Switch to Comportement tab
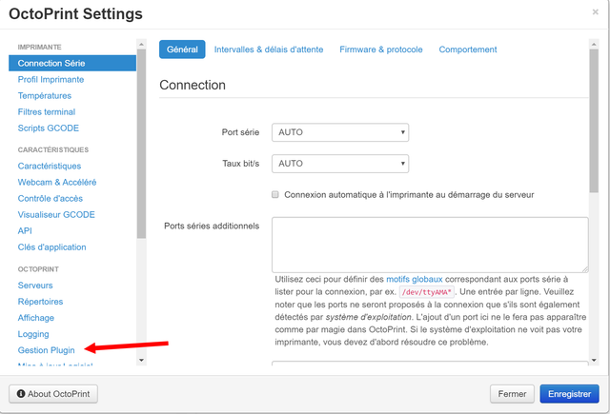610x414 pixels. click(x=468, y=49)
